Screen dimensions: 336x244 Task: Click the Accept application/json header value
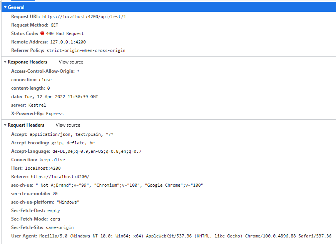click(72, 134)
